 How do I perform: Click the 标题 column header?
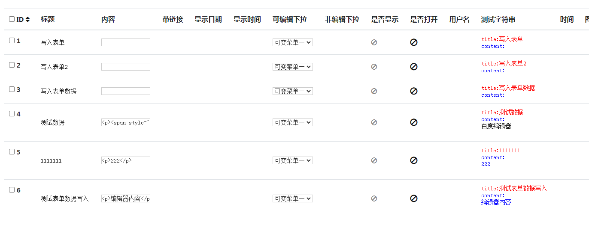[x=48, y=19]
